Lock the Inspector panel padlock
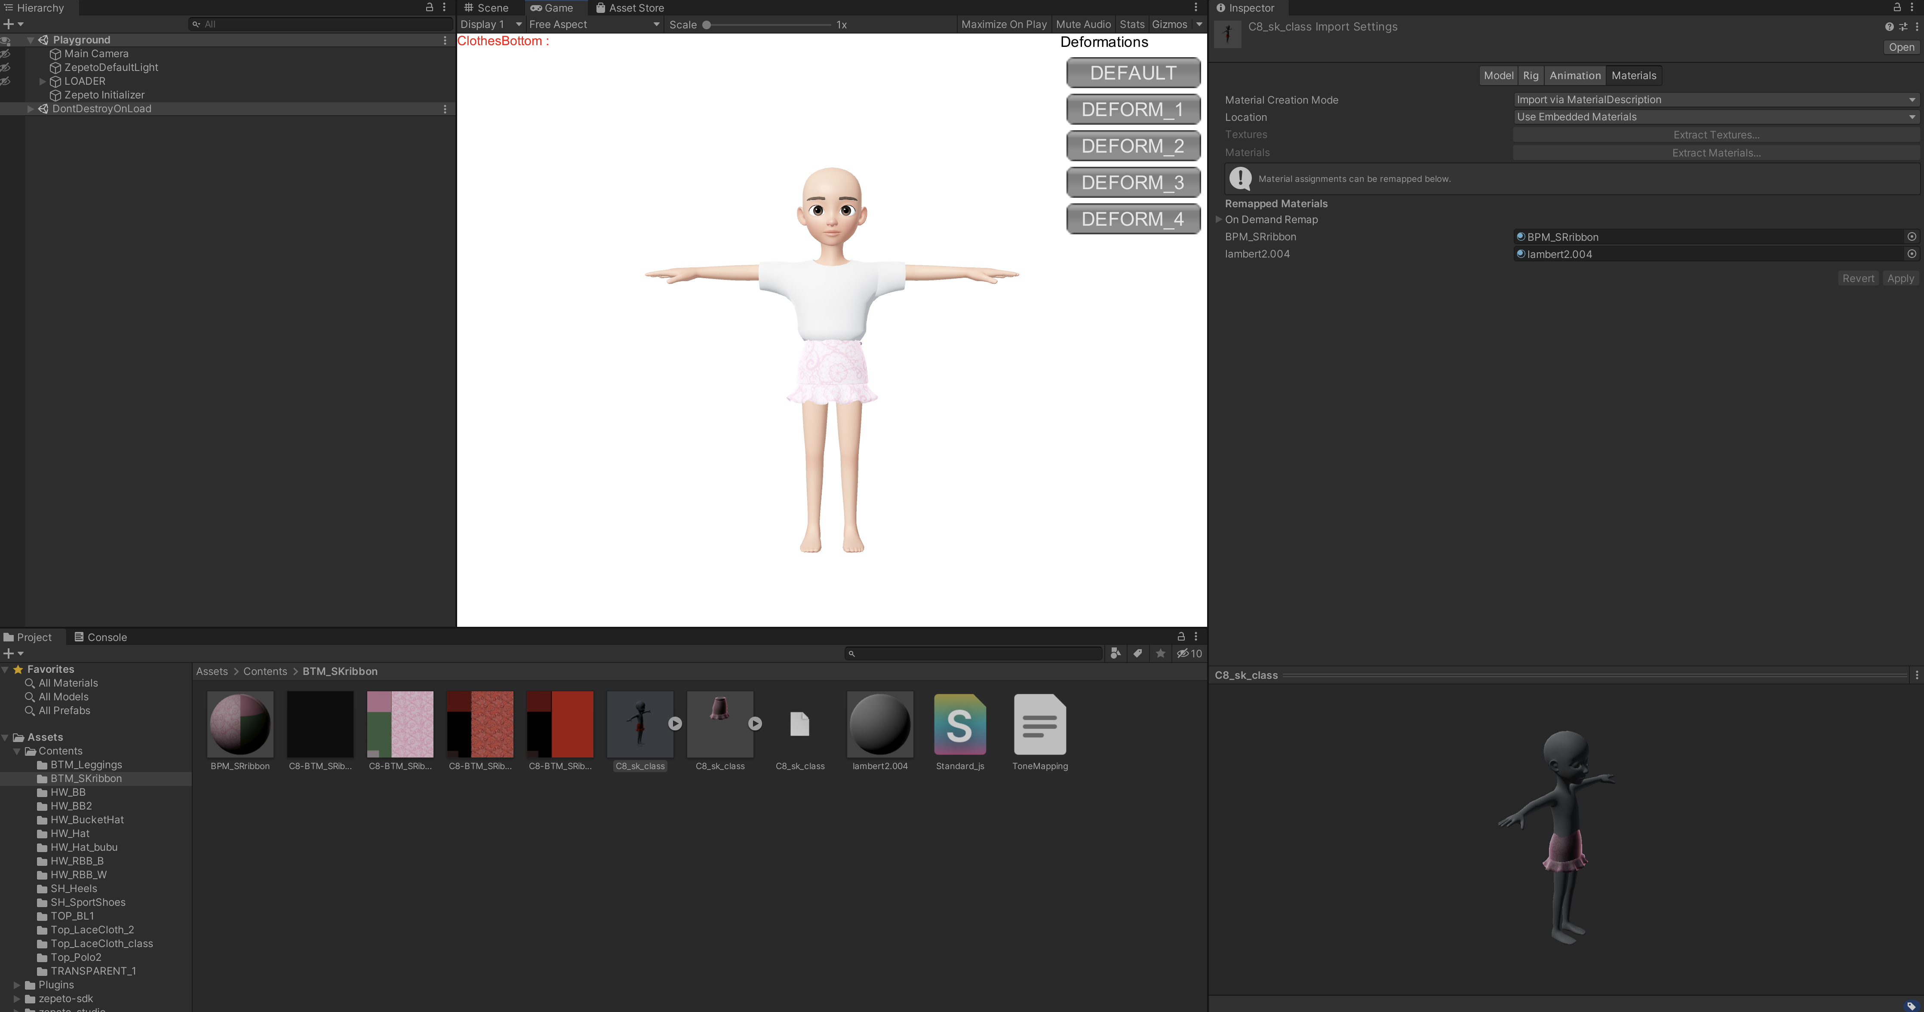 [x=1897, y=7]
